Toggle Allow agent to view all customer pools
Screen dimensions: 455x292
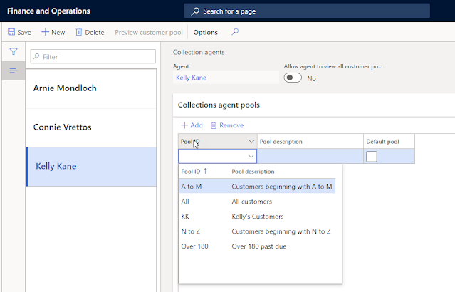coord(293,78)
